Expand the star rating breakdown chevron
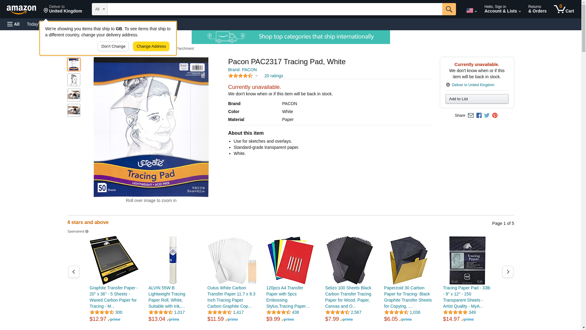 256,76
